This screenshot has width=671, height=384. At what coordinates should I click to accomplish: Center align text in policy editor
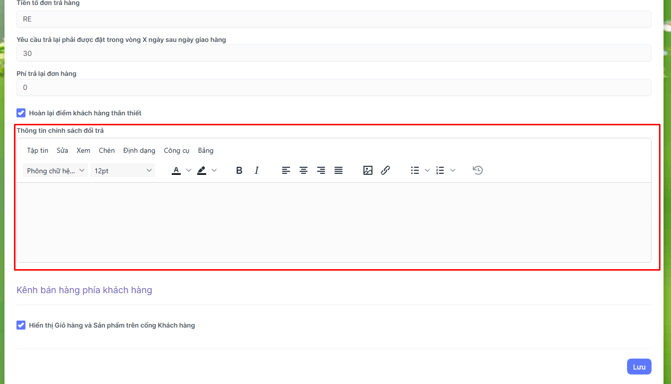coord(303,170)
